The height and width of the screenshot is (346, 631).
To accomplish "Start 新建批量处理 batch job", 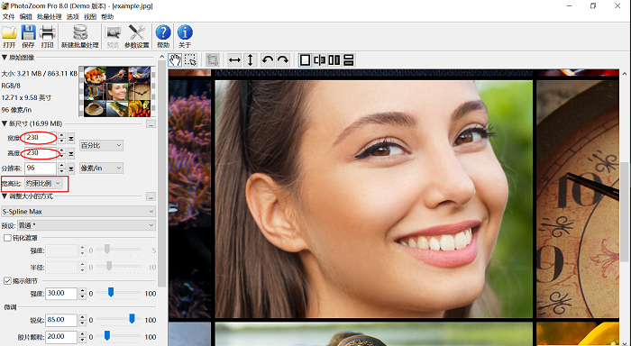I will 79,36.
